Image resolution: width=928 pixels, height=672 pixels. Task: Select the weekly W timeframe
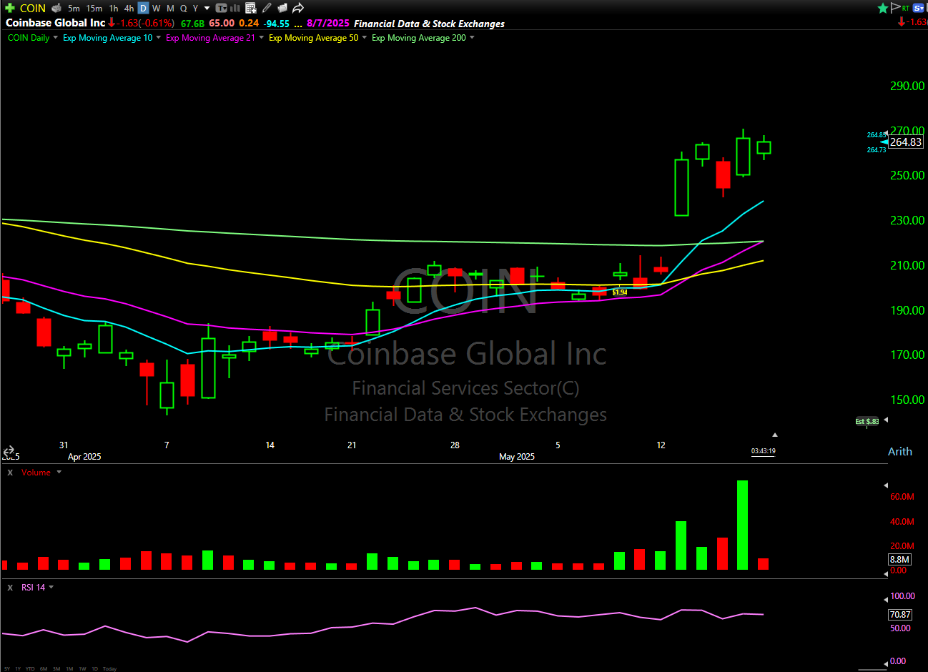click(157, 8)
